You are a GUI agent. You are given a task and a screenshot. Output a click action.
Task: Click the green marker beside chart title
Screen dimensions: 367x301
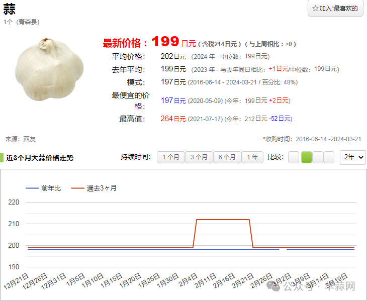(x=2, y=158)
